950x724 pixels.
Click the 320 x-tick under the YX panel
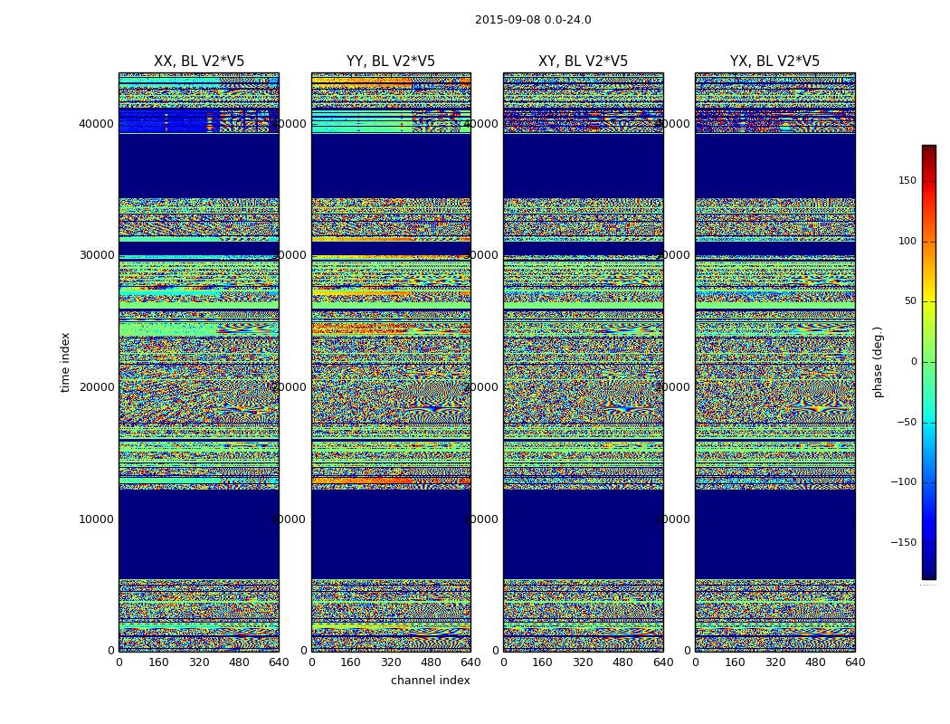coord(774,662)
